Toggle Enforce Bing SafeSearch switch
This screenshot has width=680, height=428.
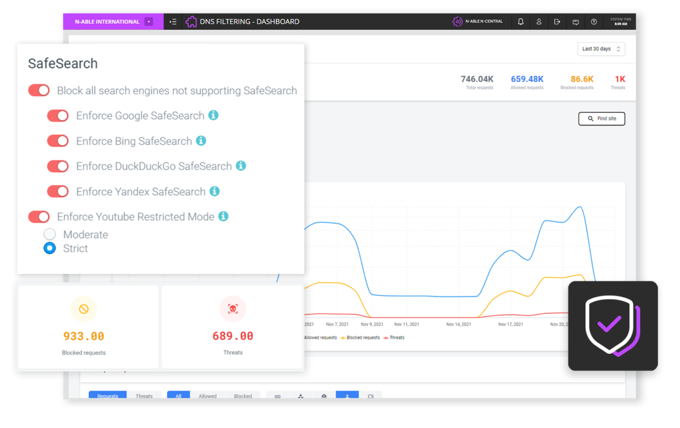pos(58,141)
